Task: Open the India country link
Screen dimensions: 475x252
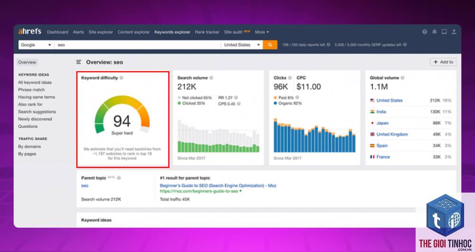Action: click(x=381, y=112)
